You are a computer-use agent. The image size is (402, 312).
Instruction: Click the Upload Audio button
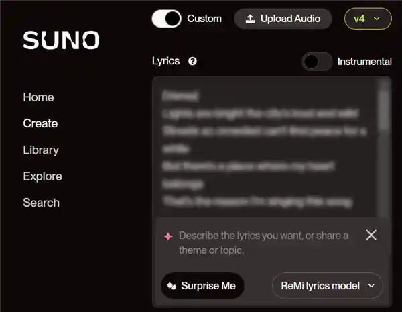(x=283, y=19)
